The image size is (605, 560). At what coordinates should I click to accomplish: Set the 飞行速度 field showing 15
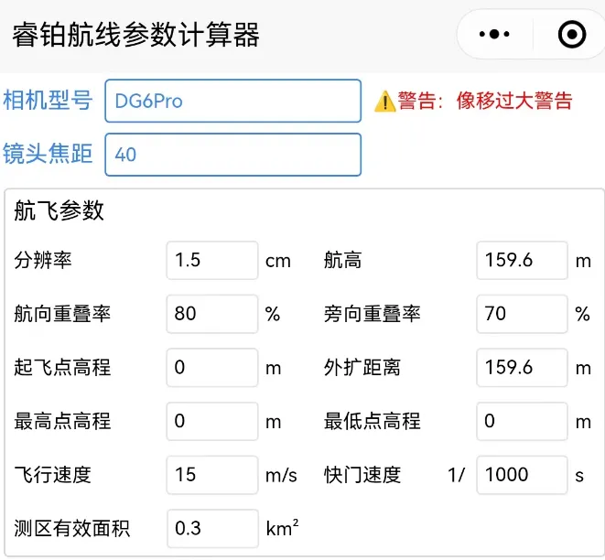(212, 474)
